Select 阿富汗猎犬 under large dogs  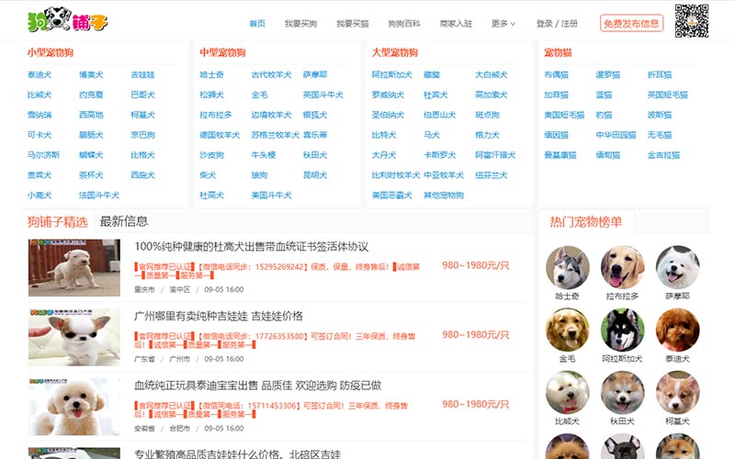click(495, 154)
